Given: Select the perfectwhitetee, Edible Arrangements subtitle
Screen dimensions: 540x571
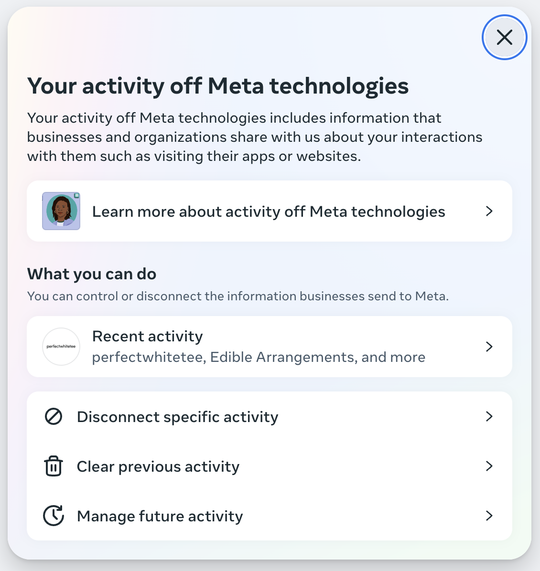Looking at the screenshot, I should pos(259,357).
